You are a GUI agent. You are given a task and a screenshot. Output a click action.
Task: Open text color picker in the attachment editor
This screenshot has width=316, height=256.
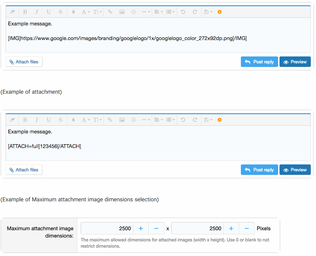tap(73, 120)
